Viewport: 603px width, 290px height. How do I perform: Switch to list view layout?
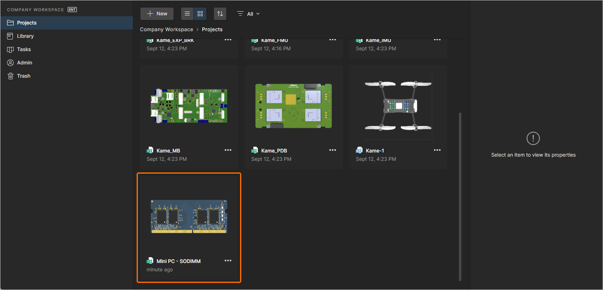tap(187, 14)
